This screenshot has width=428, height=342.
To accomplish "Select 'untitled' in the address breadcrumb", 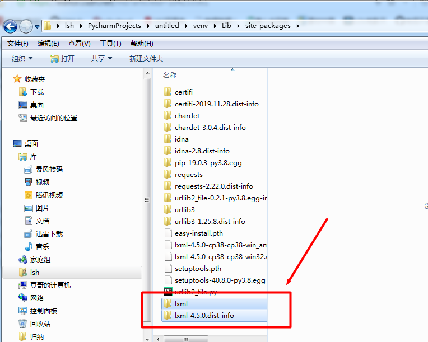I will (167, 26).
